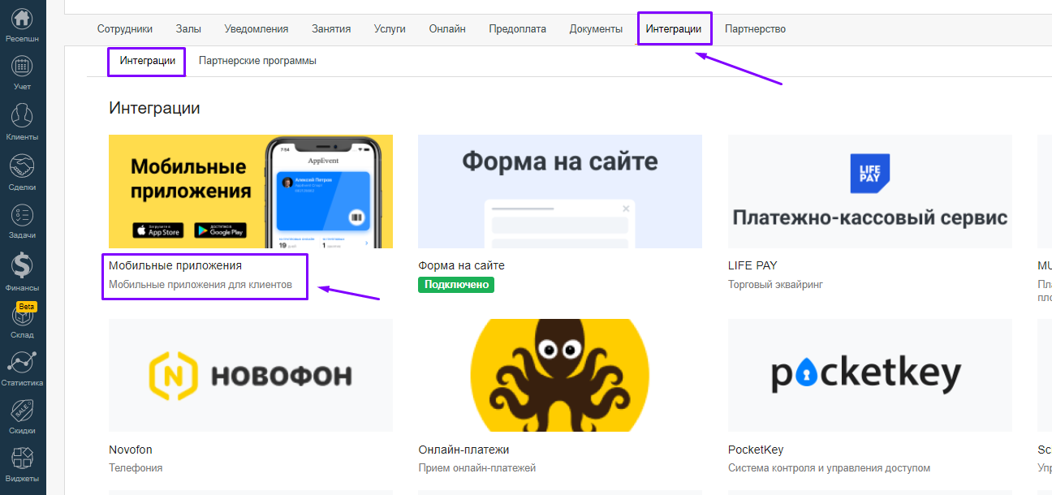Open the Форма на сайте banner image
The image size is (1052, 495).
click(x=560, y=192)
